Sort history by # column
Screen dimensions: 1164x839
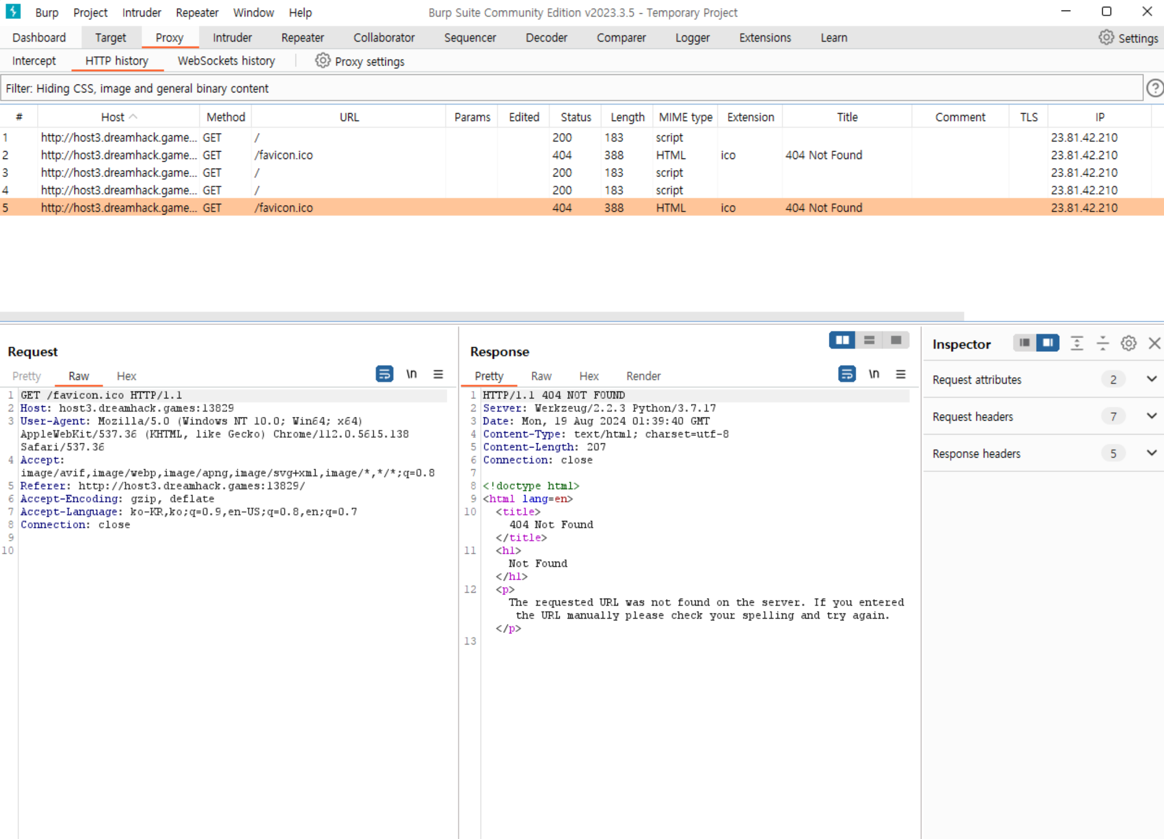pos(19,117)
